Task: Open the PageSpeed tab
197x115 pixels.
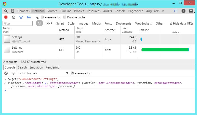Action: (136, 11)
